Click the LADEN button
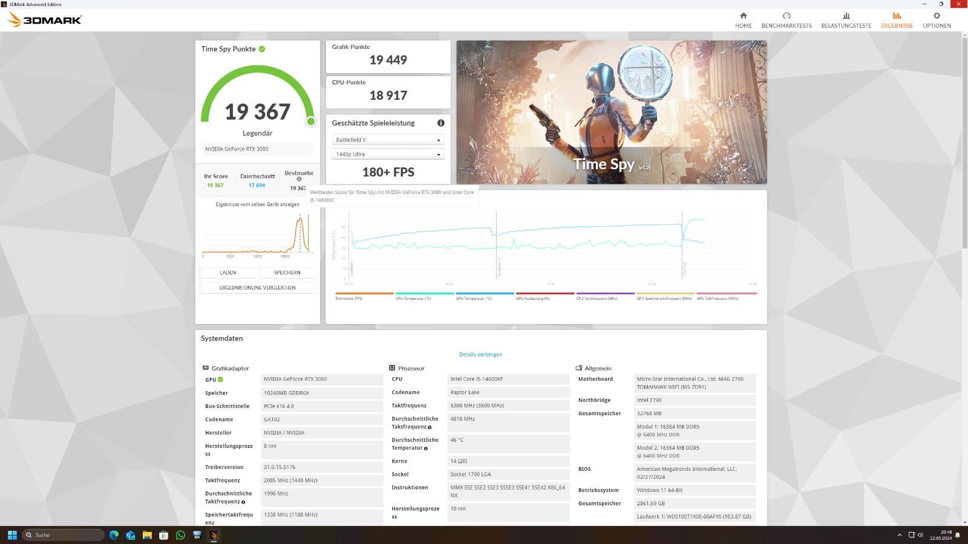The image size is (968, 544). (x=228, y=273)
